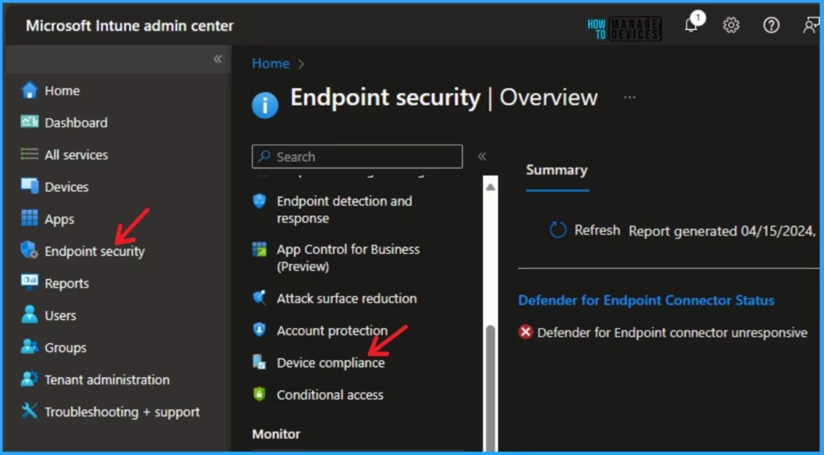Screen dimensions: 824x455
Task: Open Account protection
Action: point(332,330)
